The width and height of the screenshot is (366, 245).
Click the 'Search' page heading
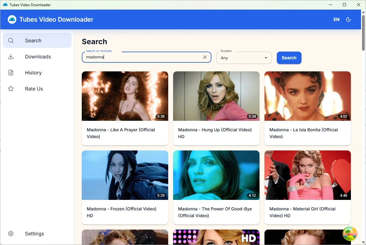point(94,42)
